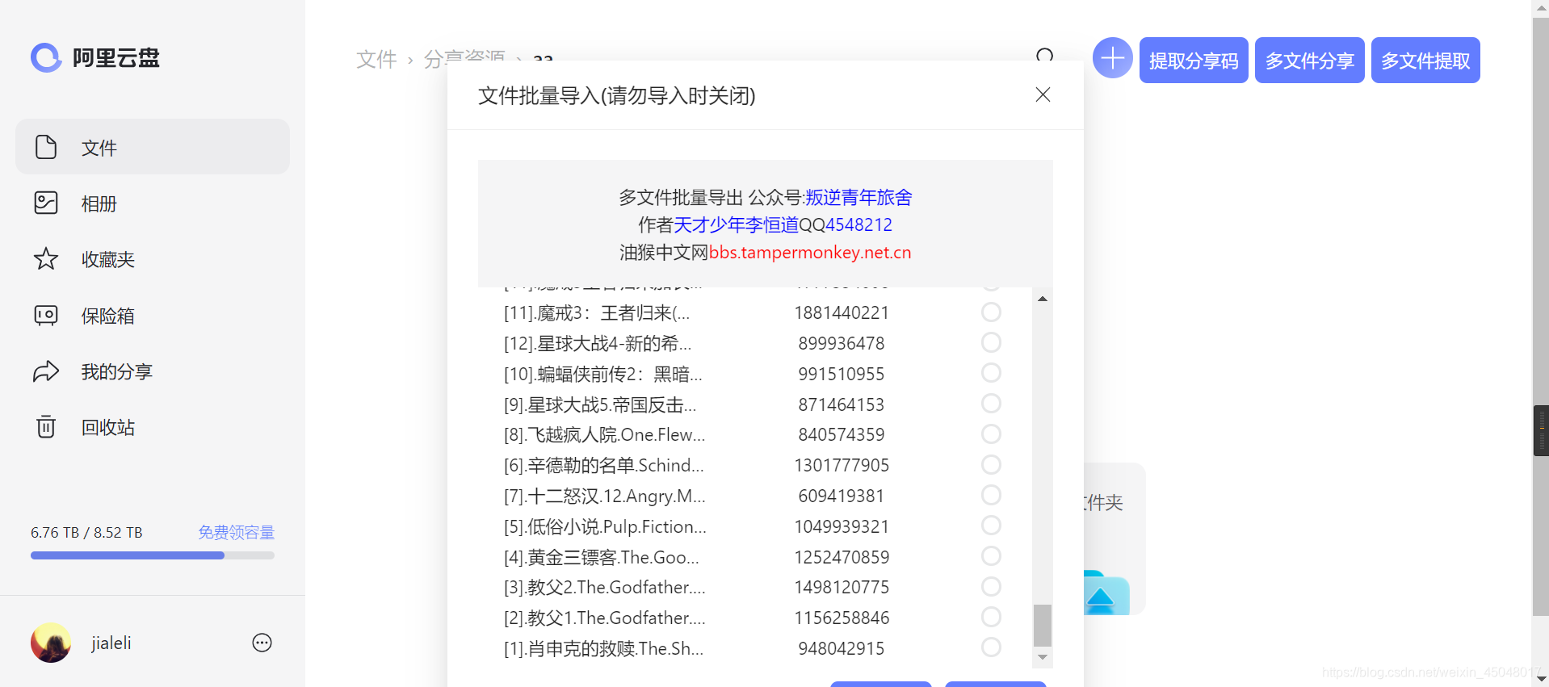
Task: Select radio for [4].黄金三镖客
Action: [991, 556]
